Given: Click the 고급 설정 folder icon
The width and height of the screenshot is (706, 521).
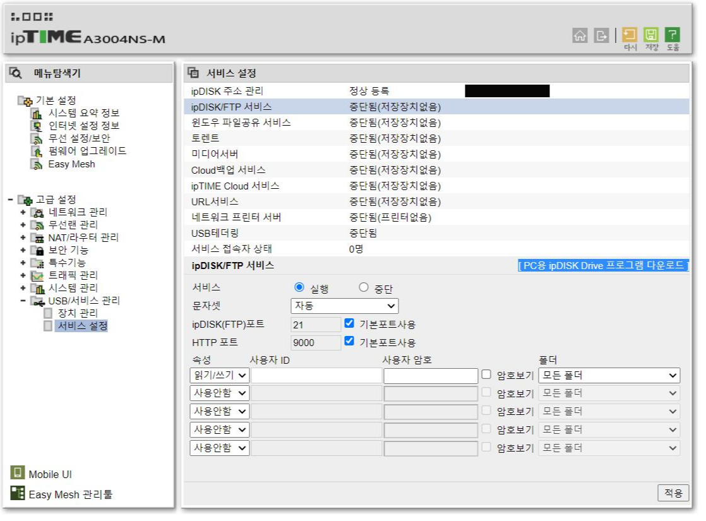Looking at the screenshot, I should (x=25, y=200).
